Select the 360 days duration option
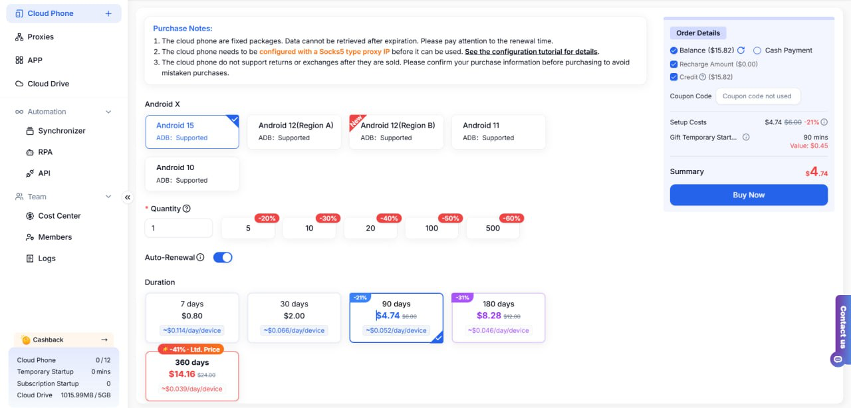 192,376
